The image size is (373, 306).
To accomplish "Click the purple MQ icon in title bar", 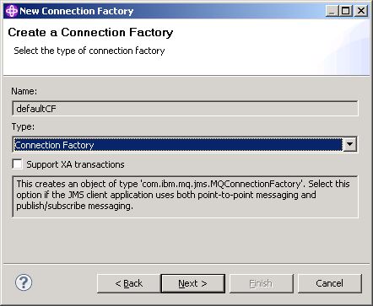I will pyautogui.click(x=12, y=11).
